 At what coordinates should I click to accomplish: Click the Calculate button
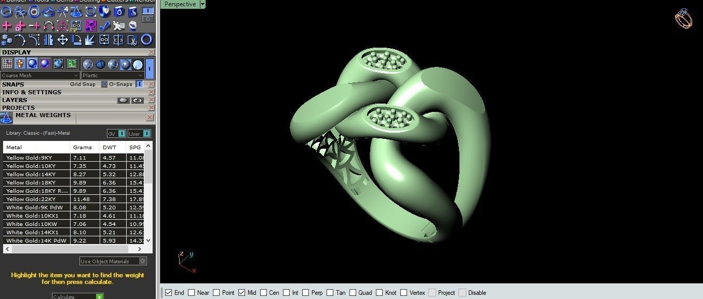pos(77,296)
